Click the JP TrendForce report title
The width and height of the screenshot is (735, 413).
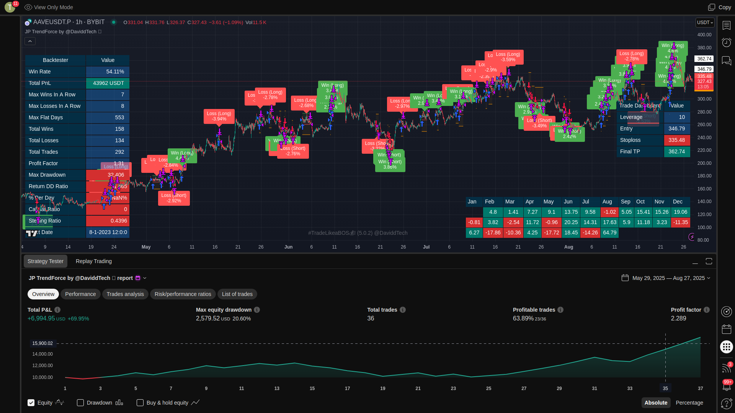(81, 278)
